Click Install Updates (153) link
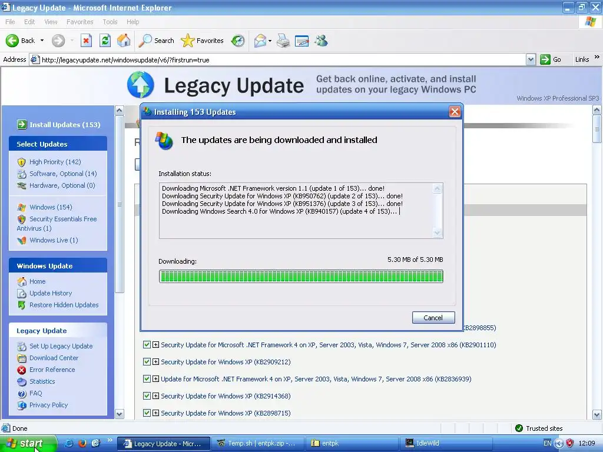The height and width of the screenshot is (452, 603). 65,125
